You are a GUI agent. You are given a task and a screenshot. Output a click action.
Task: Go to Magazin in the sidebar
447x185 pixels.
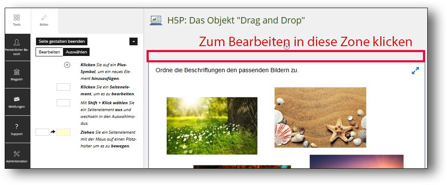17,74
